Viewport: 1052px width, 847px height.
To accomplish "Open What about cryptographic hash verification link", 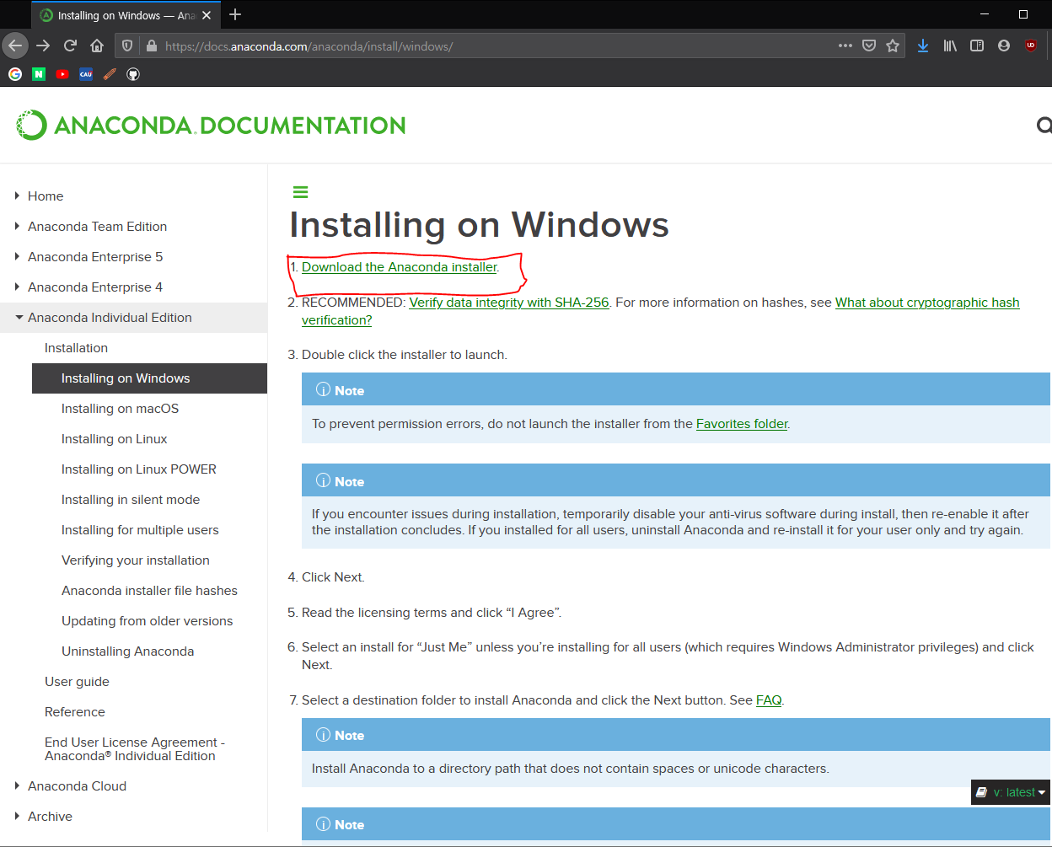I will (x=927, y=302).
